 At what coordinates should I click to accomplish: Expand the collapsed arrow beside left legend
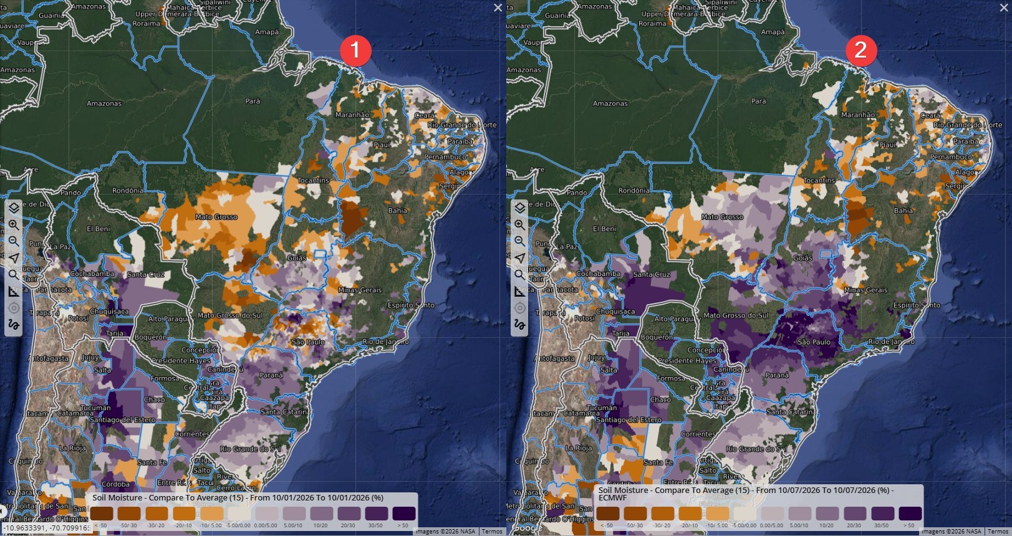[2, 510]
